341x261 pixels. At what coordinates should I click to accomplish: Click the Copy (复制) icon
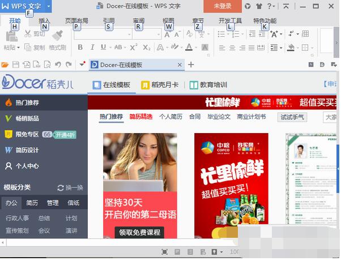pyautogui.click(x=28, y=47)
